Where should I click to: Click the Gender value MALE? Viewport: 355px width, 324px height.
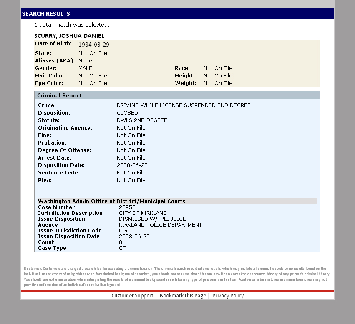(85, 68)
